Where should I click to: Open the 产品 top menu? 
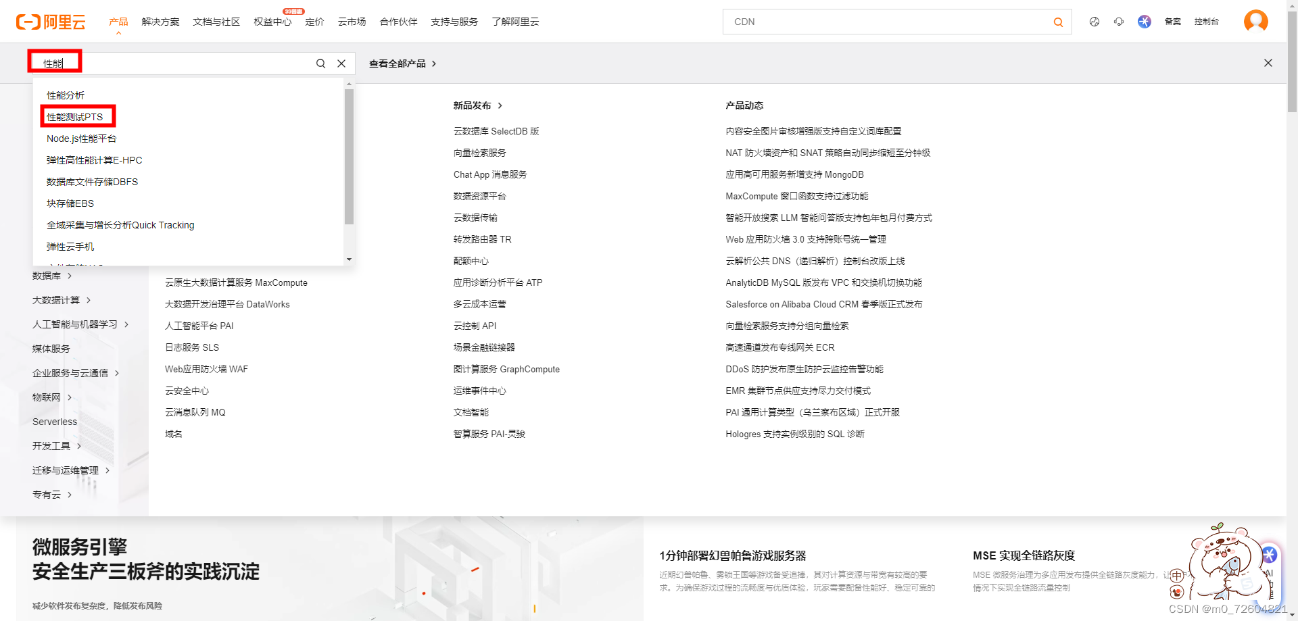click(118, 22)
